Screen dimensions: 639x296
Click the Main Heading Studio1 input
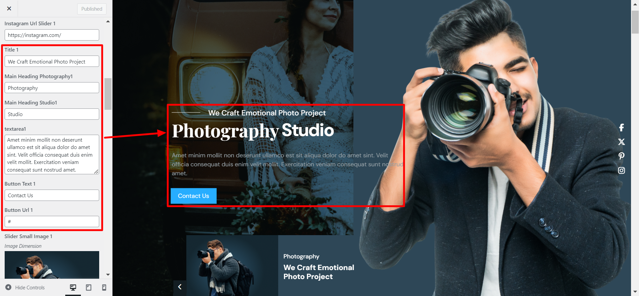click(x=52, y=114)
